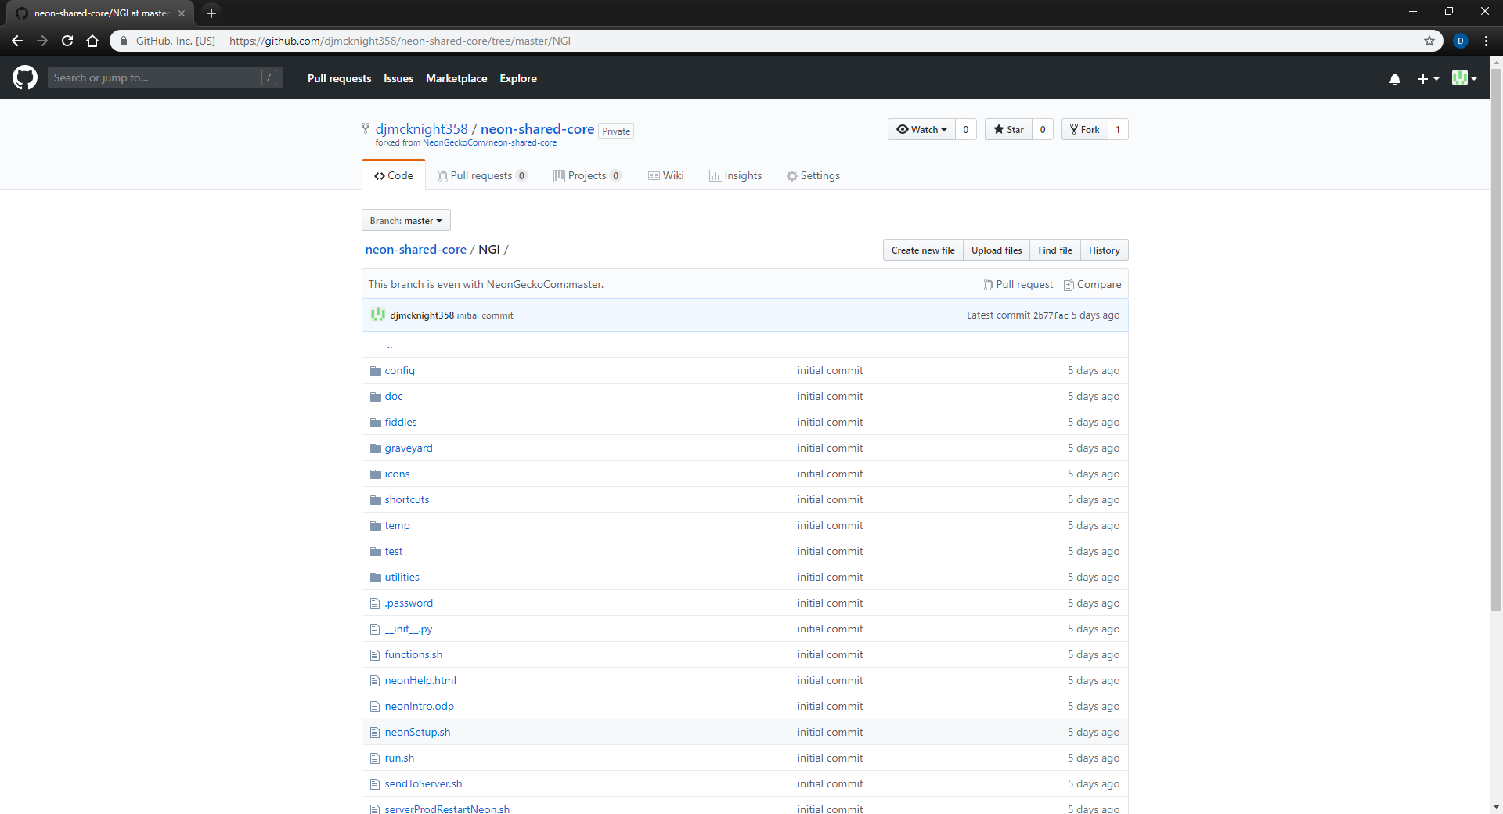Image resolution: width=1503 pixels, height=814 pixels.
Task: Switch to the Code tab
Action: 394,175
